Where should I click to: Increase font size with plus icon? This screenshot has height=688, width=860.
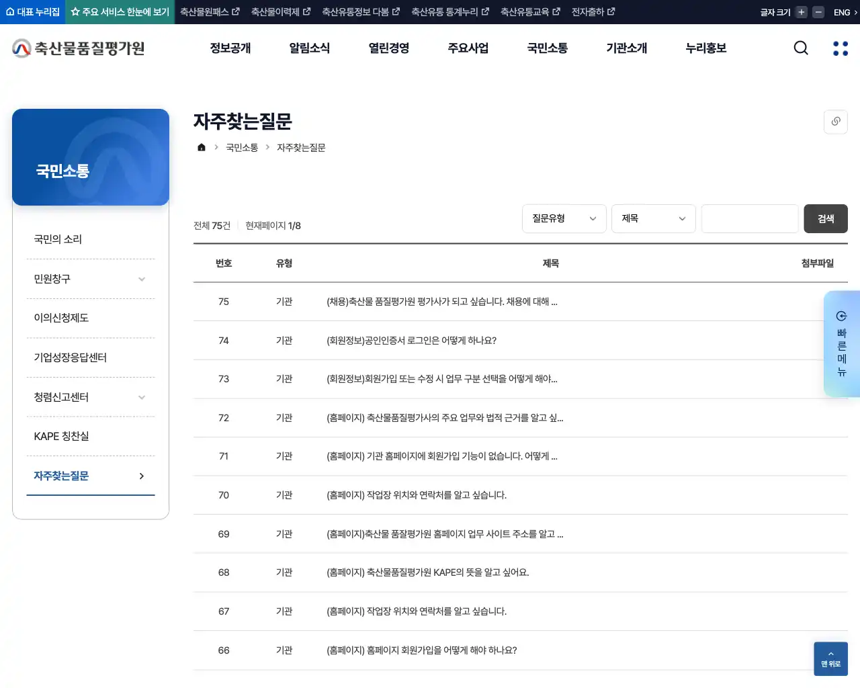pos(801,12)
